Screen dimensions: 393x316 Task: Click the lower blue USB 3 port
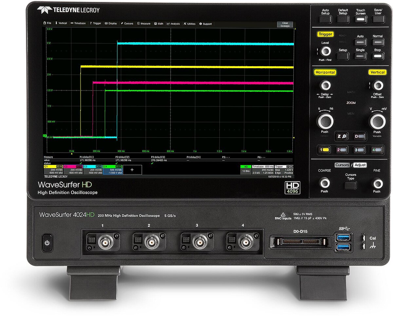click(343, 247)
